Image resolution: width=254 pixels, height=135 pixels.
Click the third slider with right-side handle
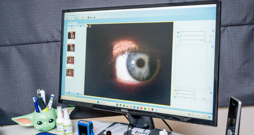tap(193, 40)
